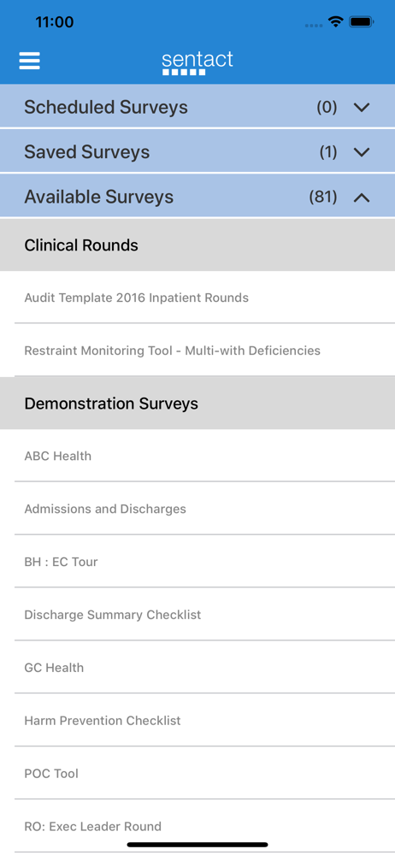Open RO: Exec Leader Round
Screen dimensions: 395x855
click(197, 826)
